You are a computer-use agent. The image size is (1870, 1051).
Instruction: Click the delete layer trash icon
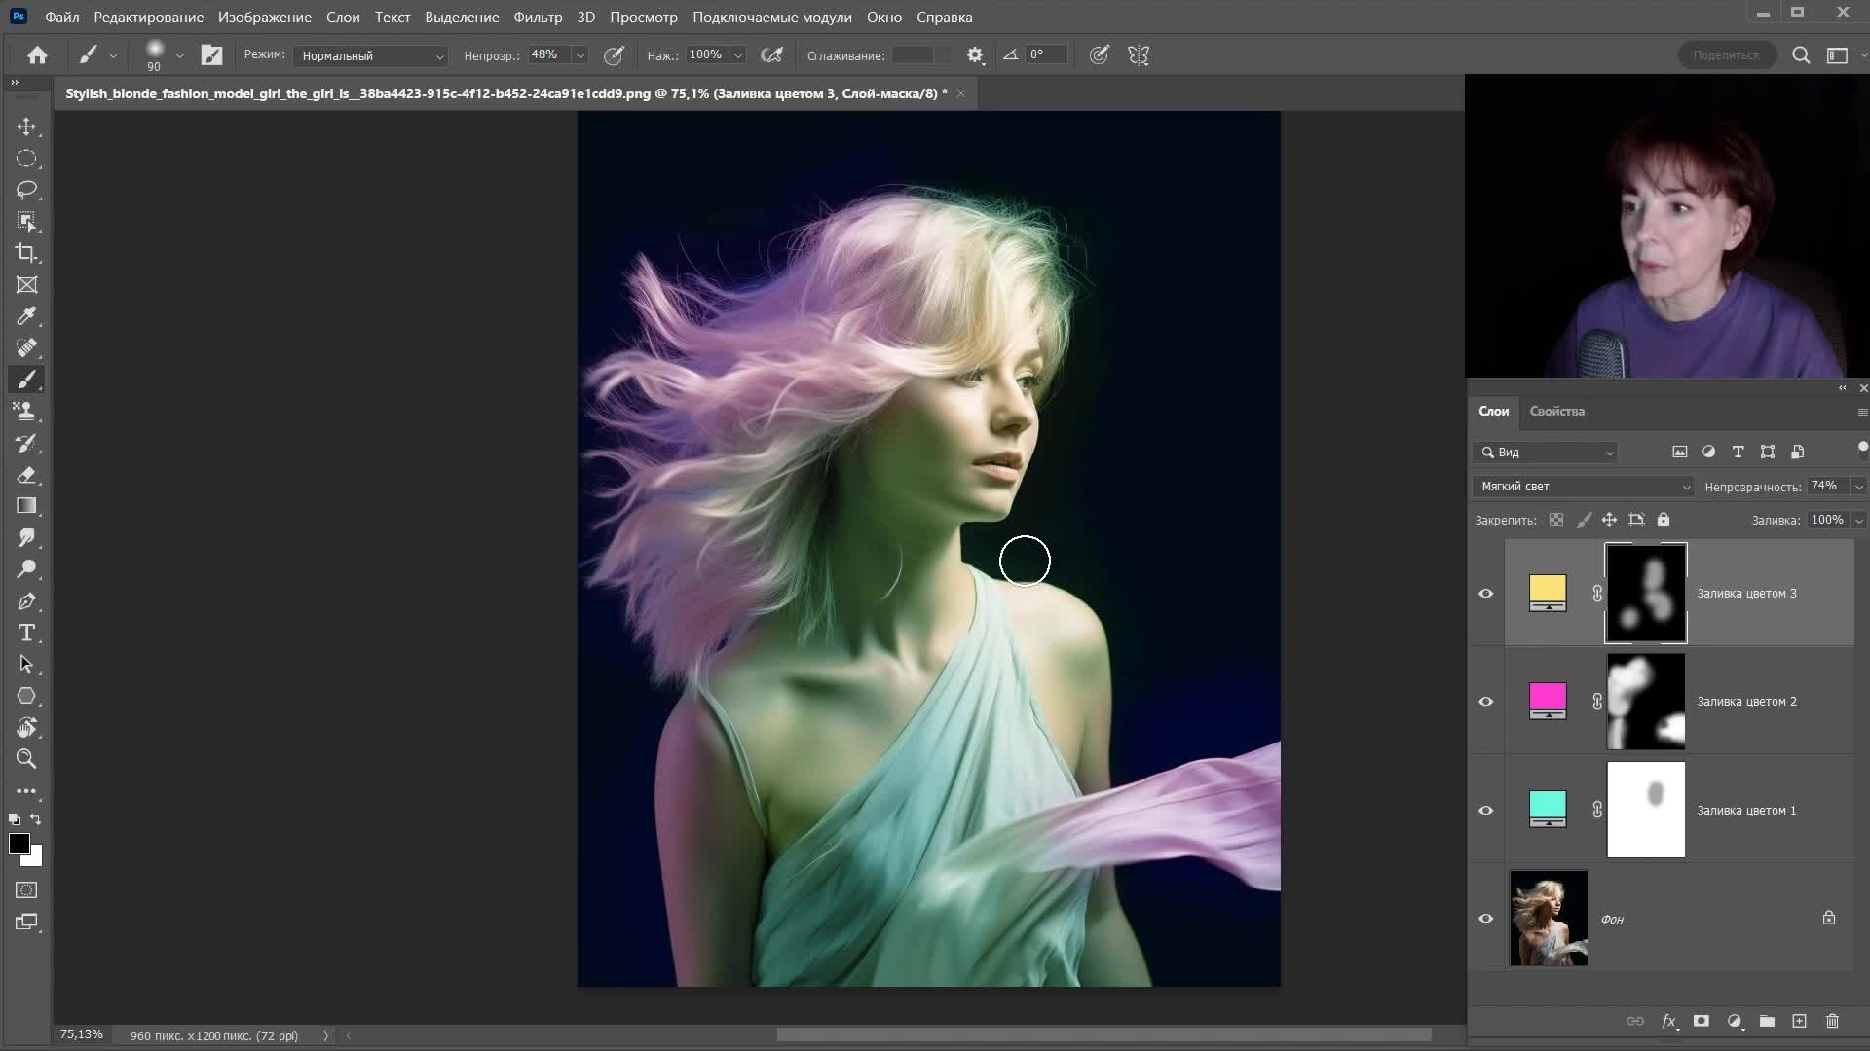tap(1832, 1021)
